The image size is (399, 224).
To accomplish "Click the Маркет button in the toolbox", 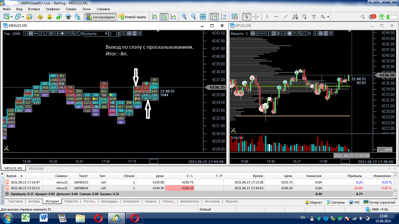I will [x=313, y=202].
